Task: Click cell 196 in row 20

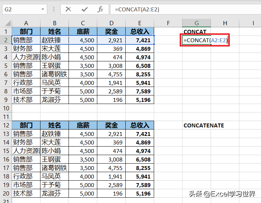Action: pyautogui.click(x=112, y=193)
